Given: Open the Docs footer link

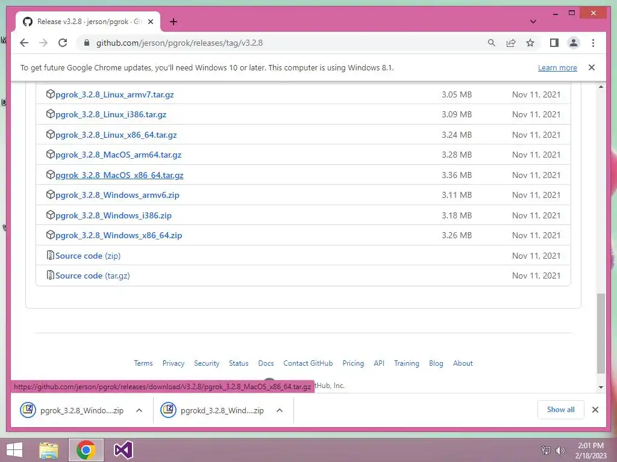Looking at the screenshot, I should coord(266,363).
